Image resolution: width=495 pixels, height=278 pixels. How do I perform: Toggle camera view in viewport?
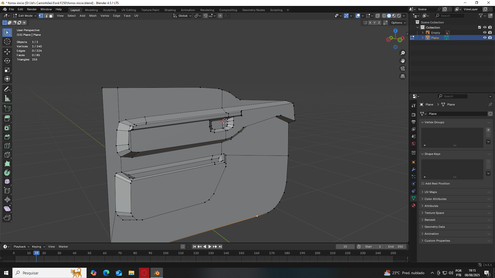pyautogui.click(x=403, y=68)
